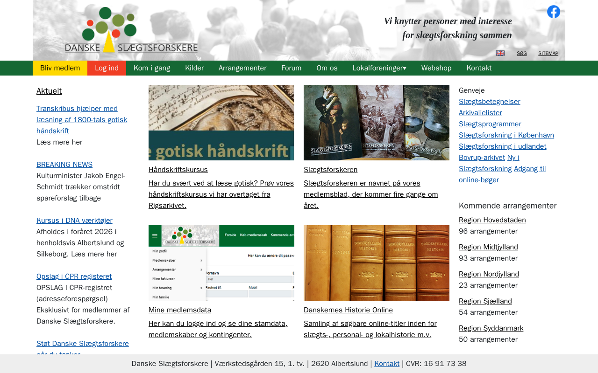The image size is (598, 373).
Task: Click the old history books thumbnail
Action: click(x=377, y=263)
